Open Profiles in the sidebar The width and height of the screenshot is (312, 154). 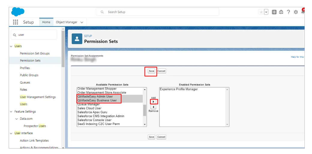25,68
